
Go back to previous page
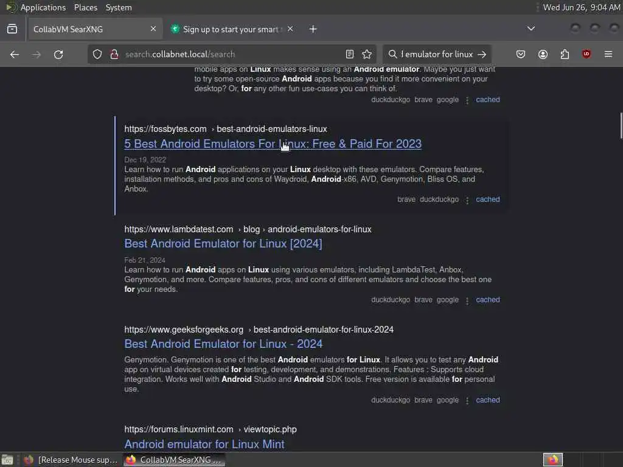point(15,54)
